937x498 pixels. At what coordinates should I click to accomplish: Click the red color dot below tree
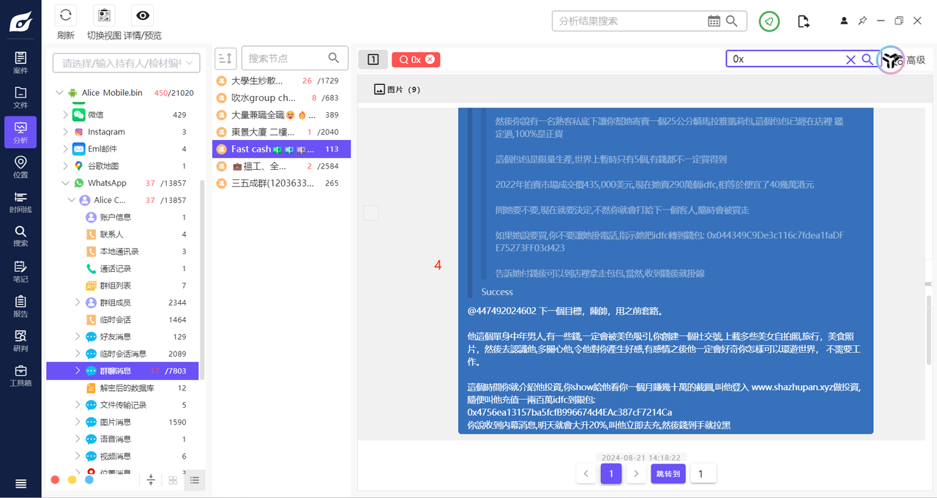point(55,480)
